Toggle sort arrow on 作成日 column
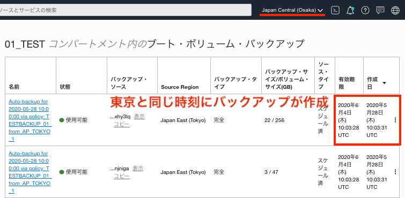Viewport: 405px width, 198px height. click(x=384, y=83)
